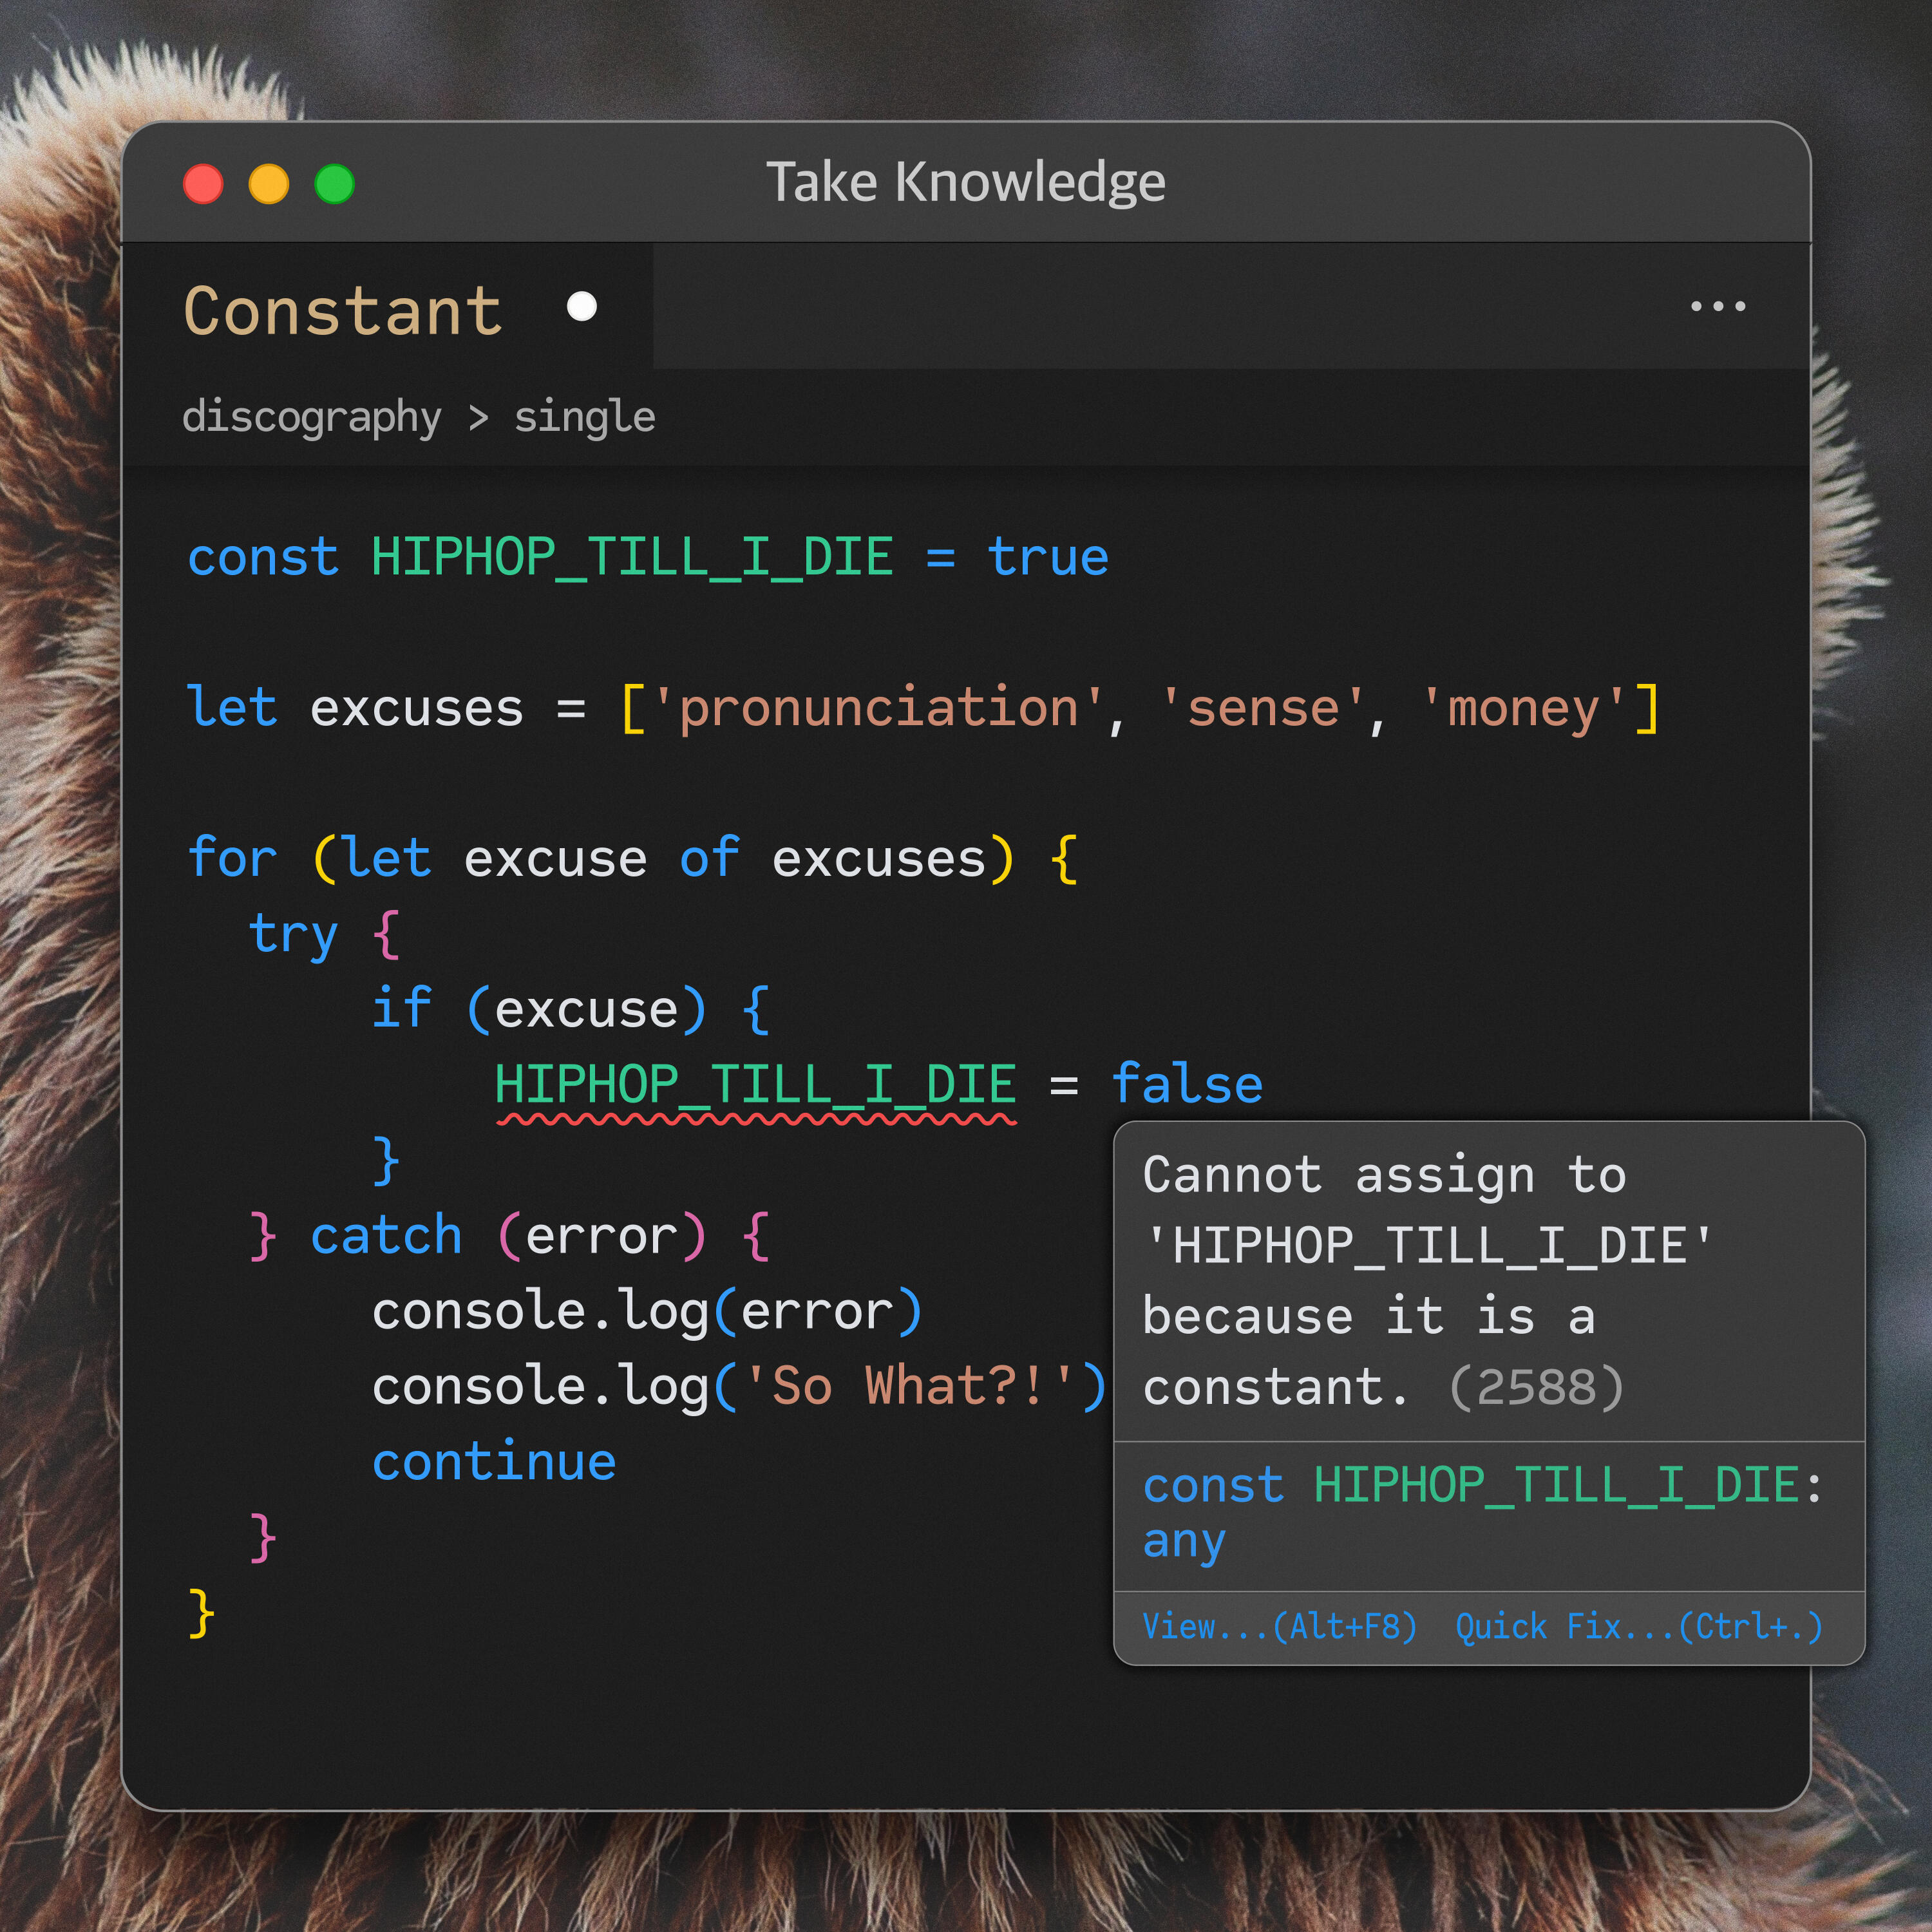This screenshot has height=1932, width=1932.
Task: Click 'const' keyword on the first line
Action: click(264, 557)
